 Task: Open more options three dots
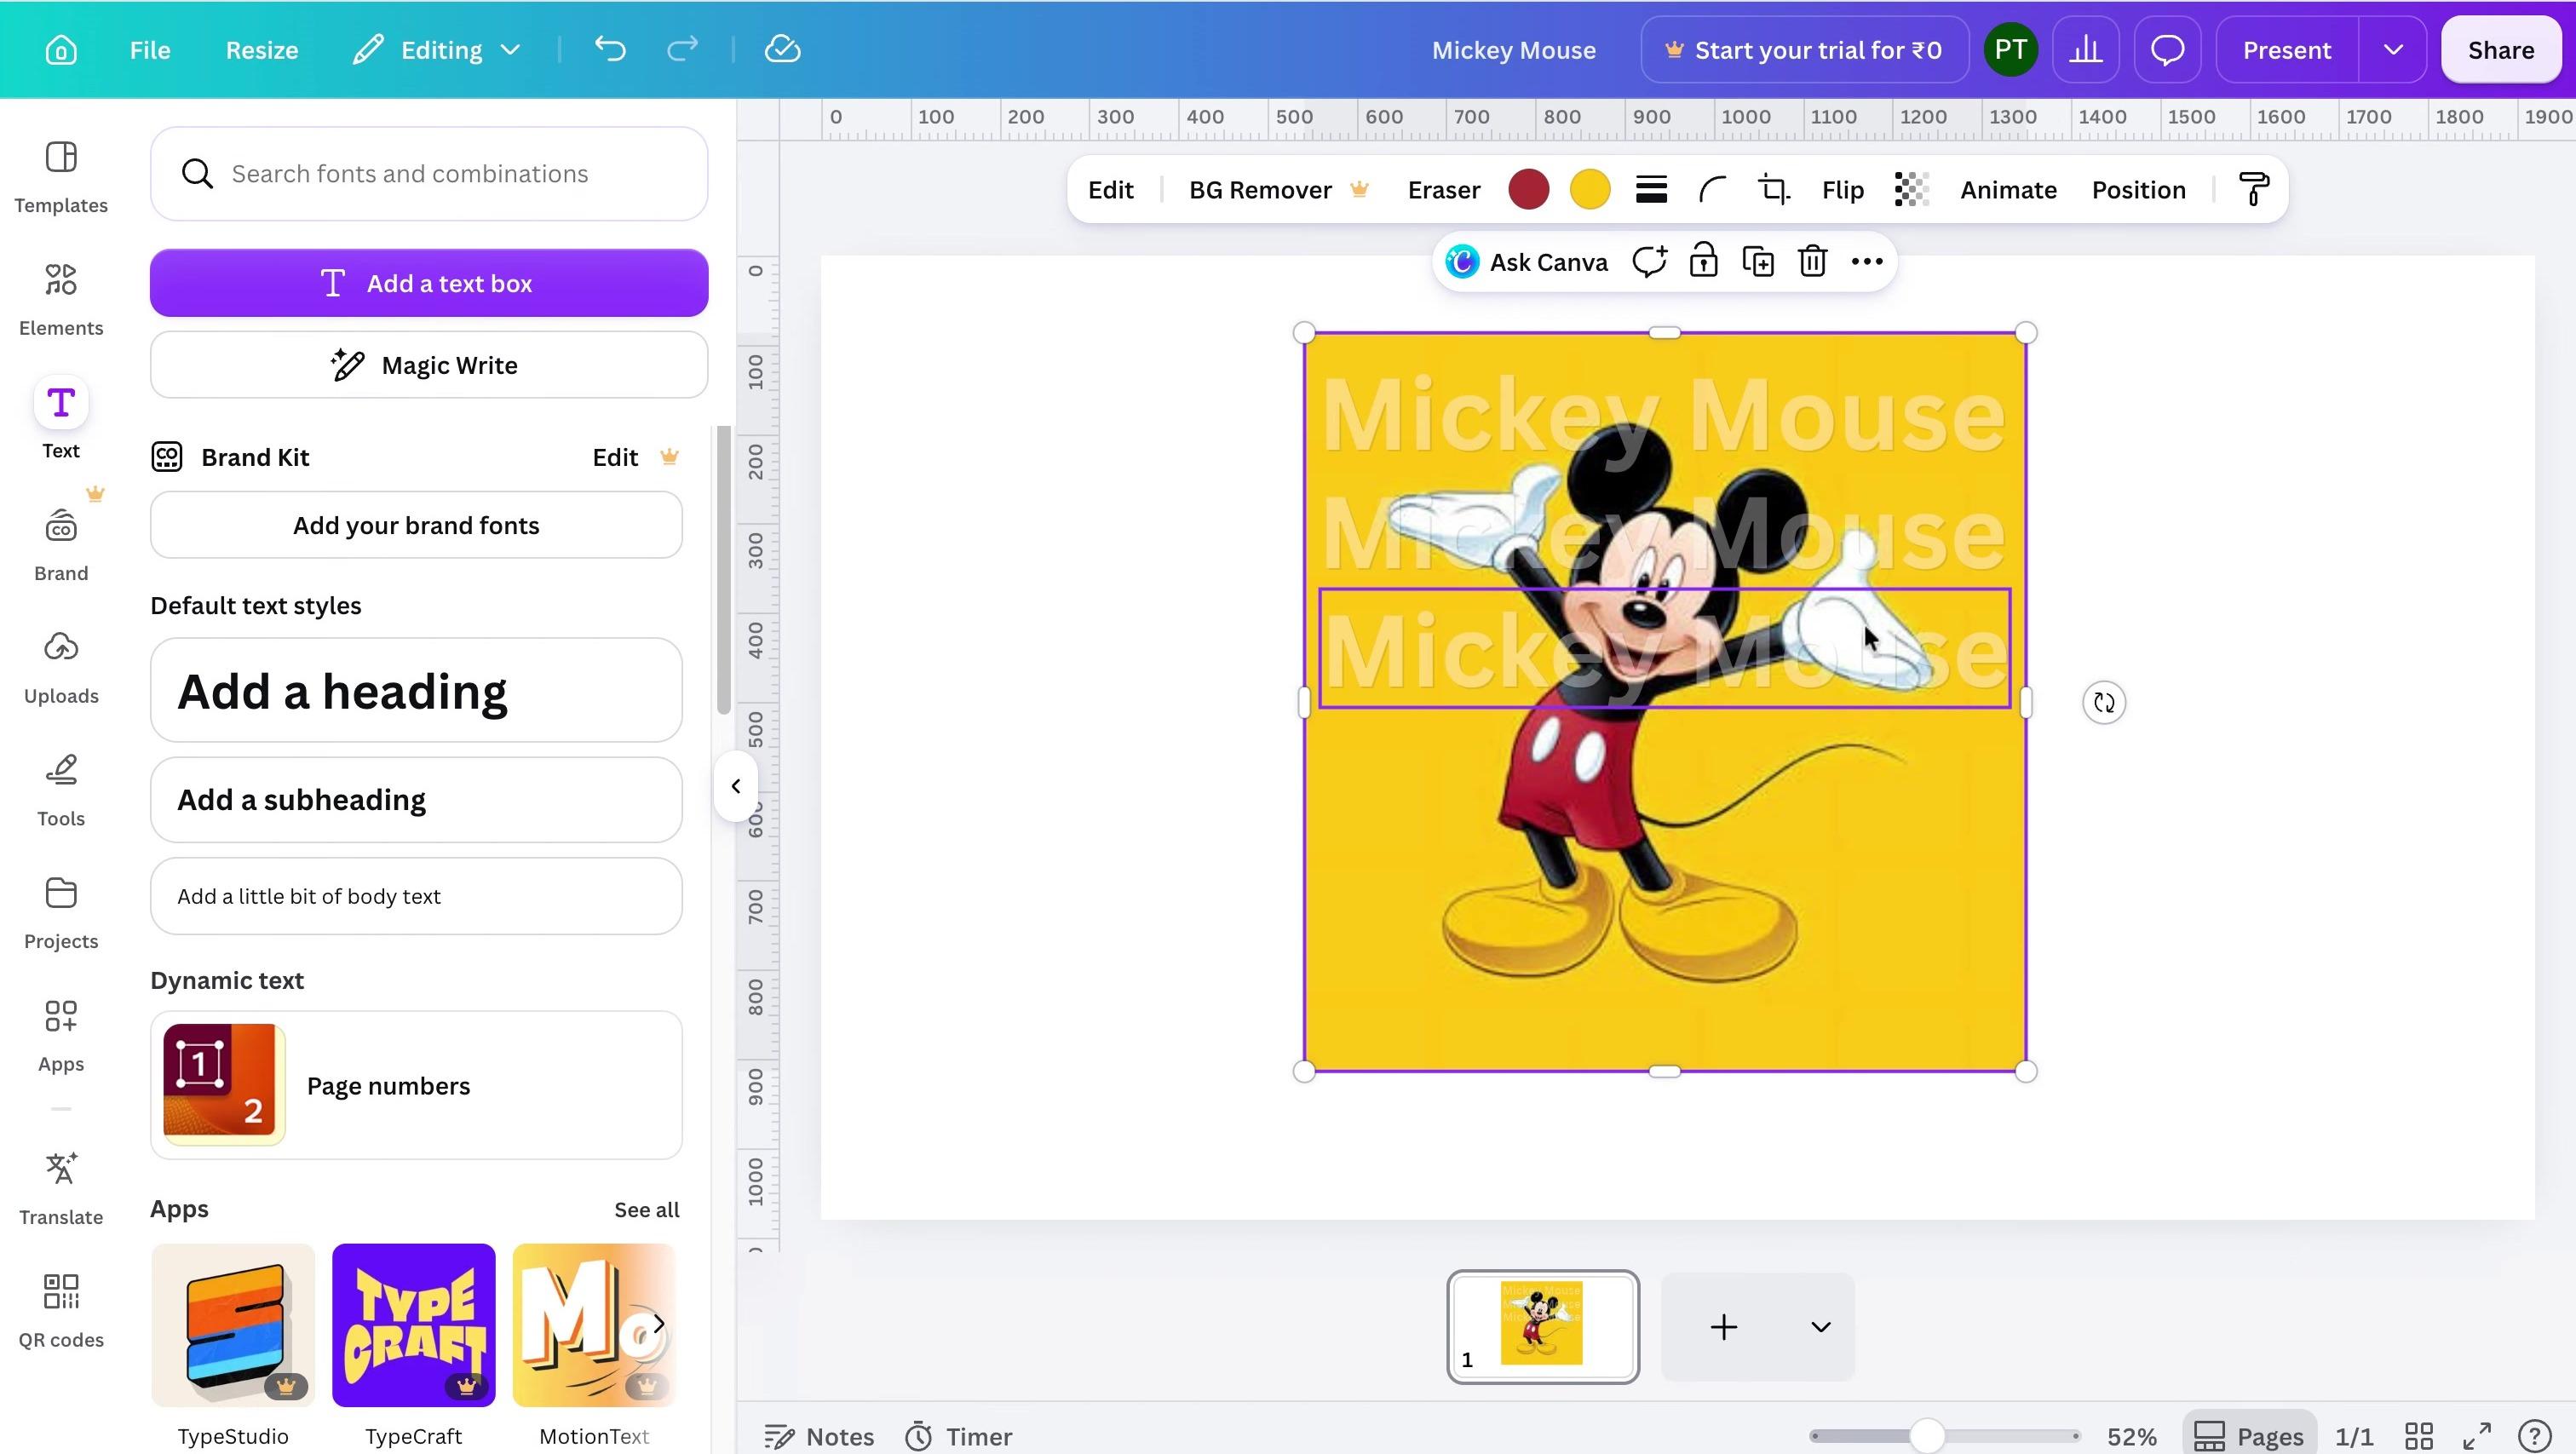pyautogui.click(x=1866, y=262)
